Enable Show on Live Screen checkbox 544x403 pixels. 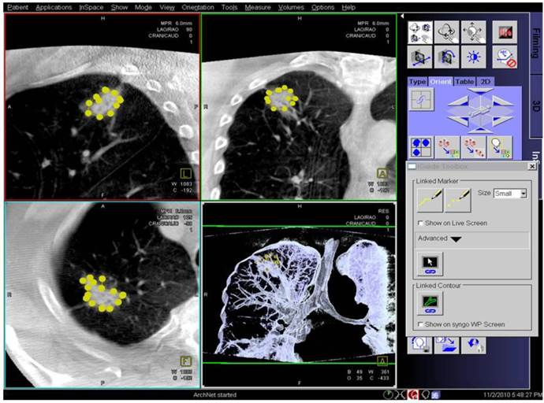click(x=419, y=224)
